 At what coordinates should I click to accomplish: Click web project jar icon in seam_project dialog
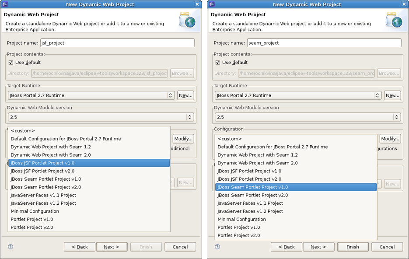394,20
